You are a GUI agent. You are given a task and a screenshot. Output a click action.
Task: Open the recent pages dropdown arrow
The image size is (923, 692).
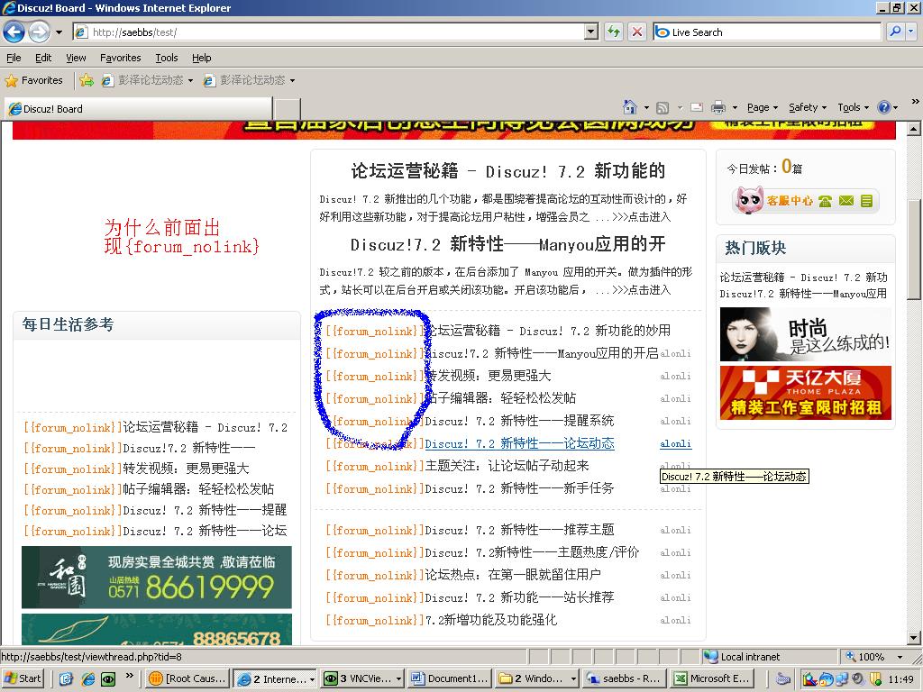click(x=59, y=32)
